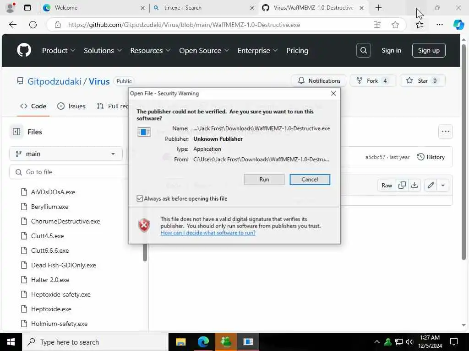Click the volume speaker tray icon
Image resolution: width=469 pixels, height=351 pixels.
tap(409, 342)
